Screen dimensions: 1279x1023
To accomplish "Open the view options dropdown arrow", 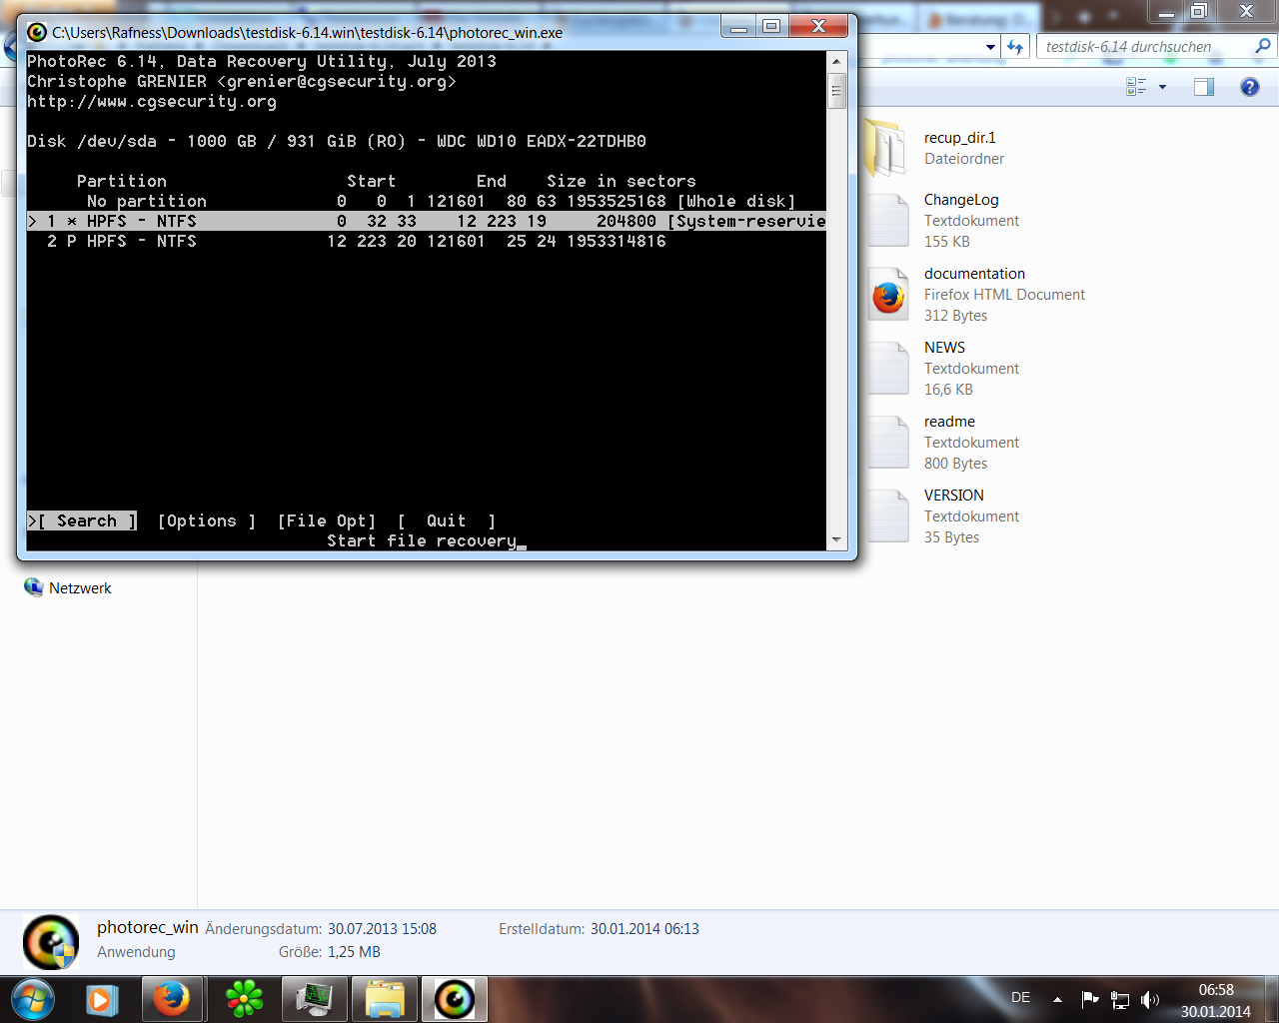I will click(1162, 87).
